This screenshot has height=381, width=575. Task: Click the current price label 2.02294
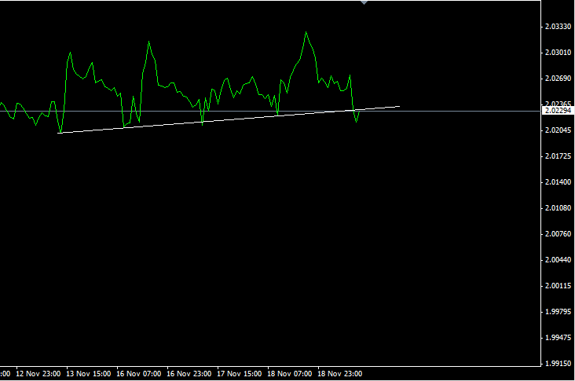tap(558, 111)
